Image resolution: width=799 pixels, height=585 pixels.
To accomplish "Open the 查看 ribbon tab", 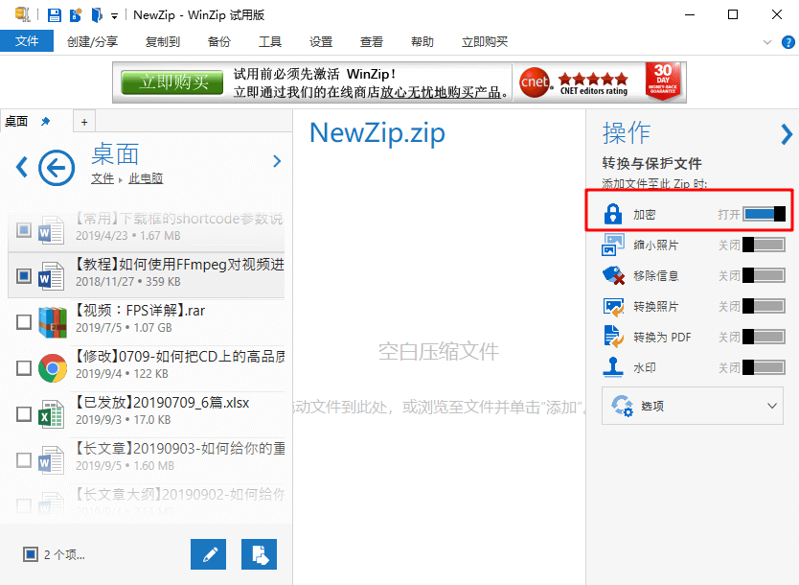I will tap(372, 41).
